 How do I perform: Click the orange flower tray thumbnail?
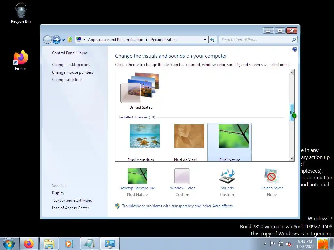(323, 243)
